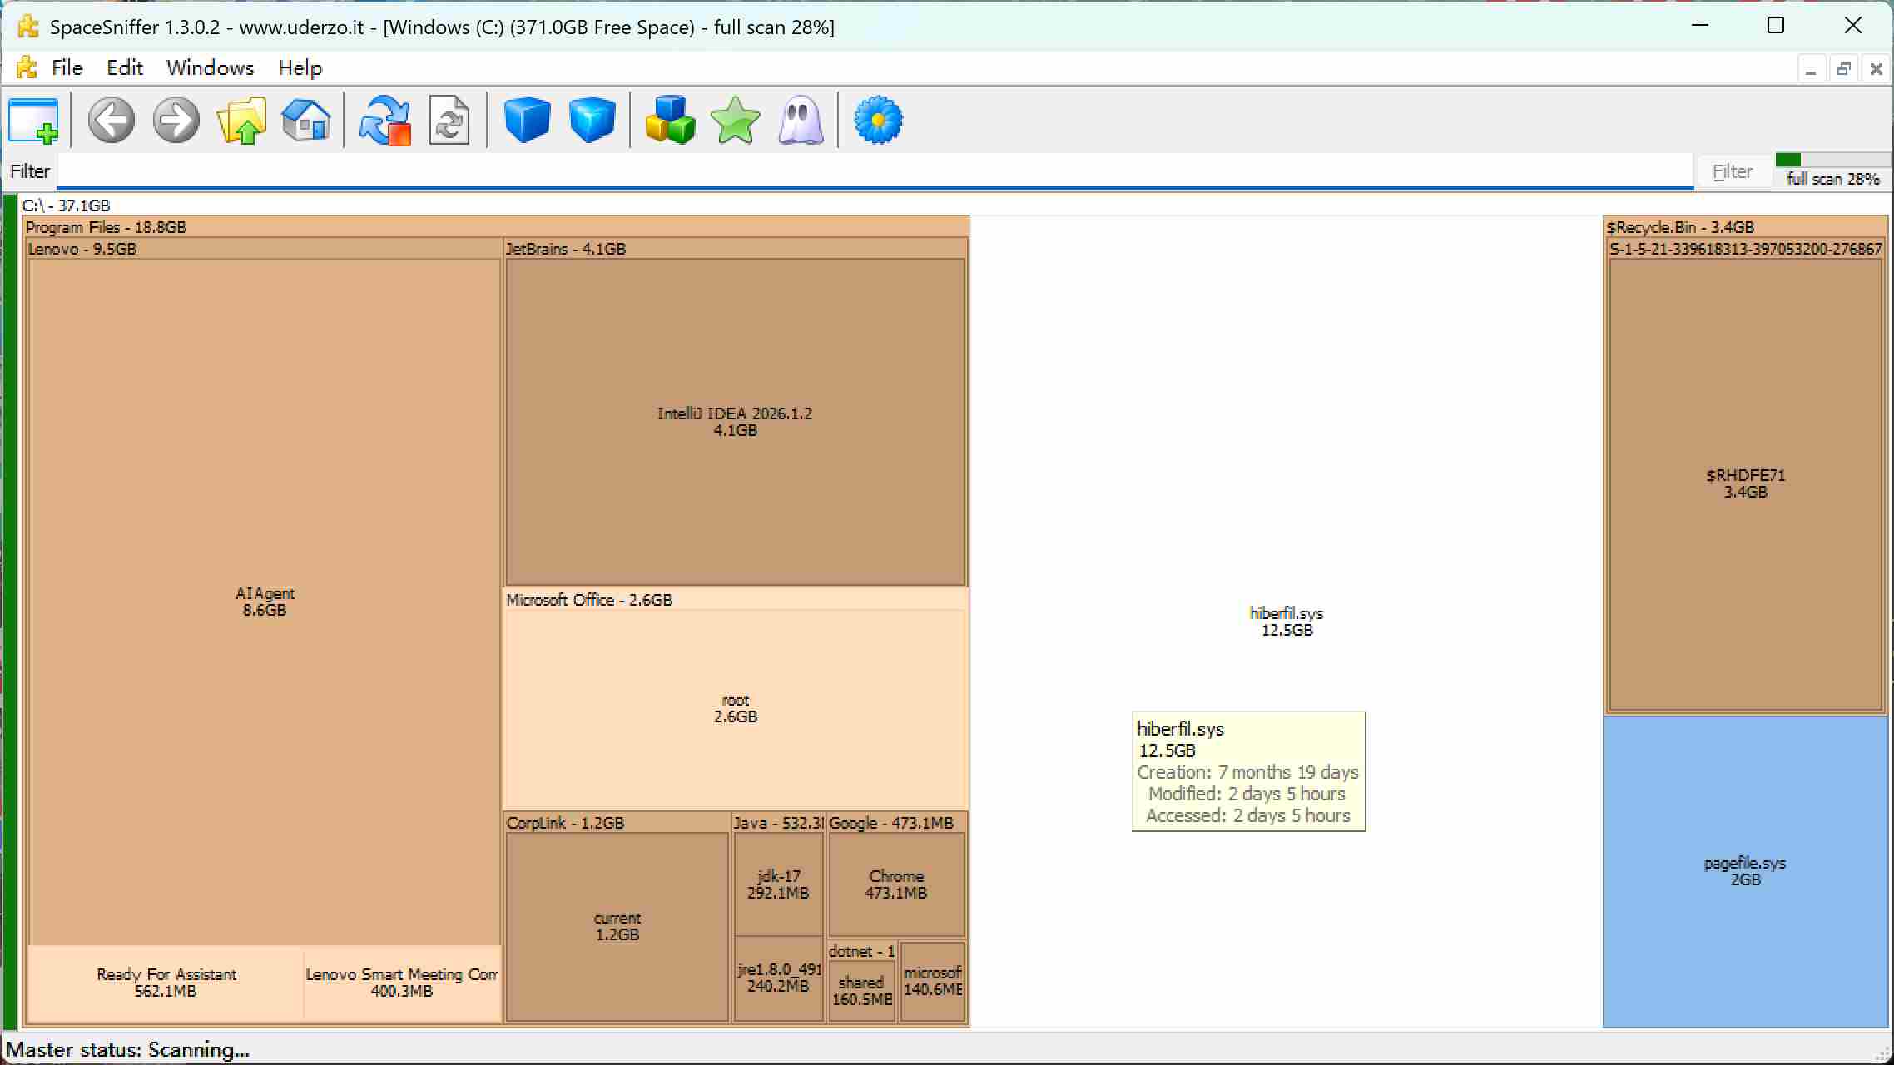Go forward with the right arrow icon
The width and height of the screenshot is (1894, 1065).
[x=176, y=121]
